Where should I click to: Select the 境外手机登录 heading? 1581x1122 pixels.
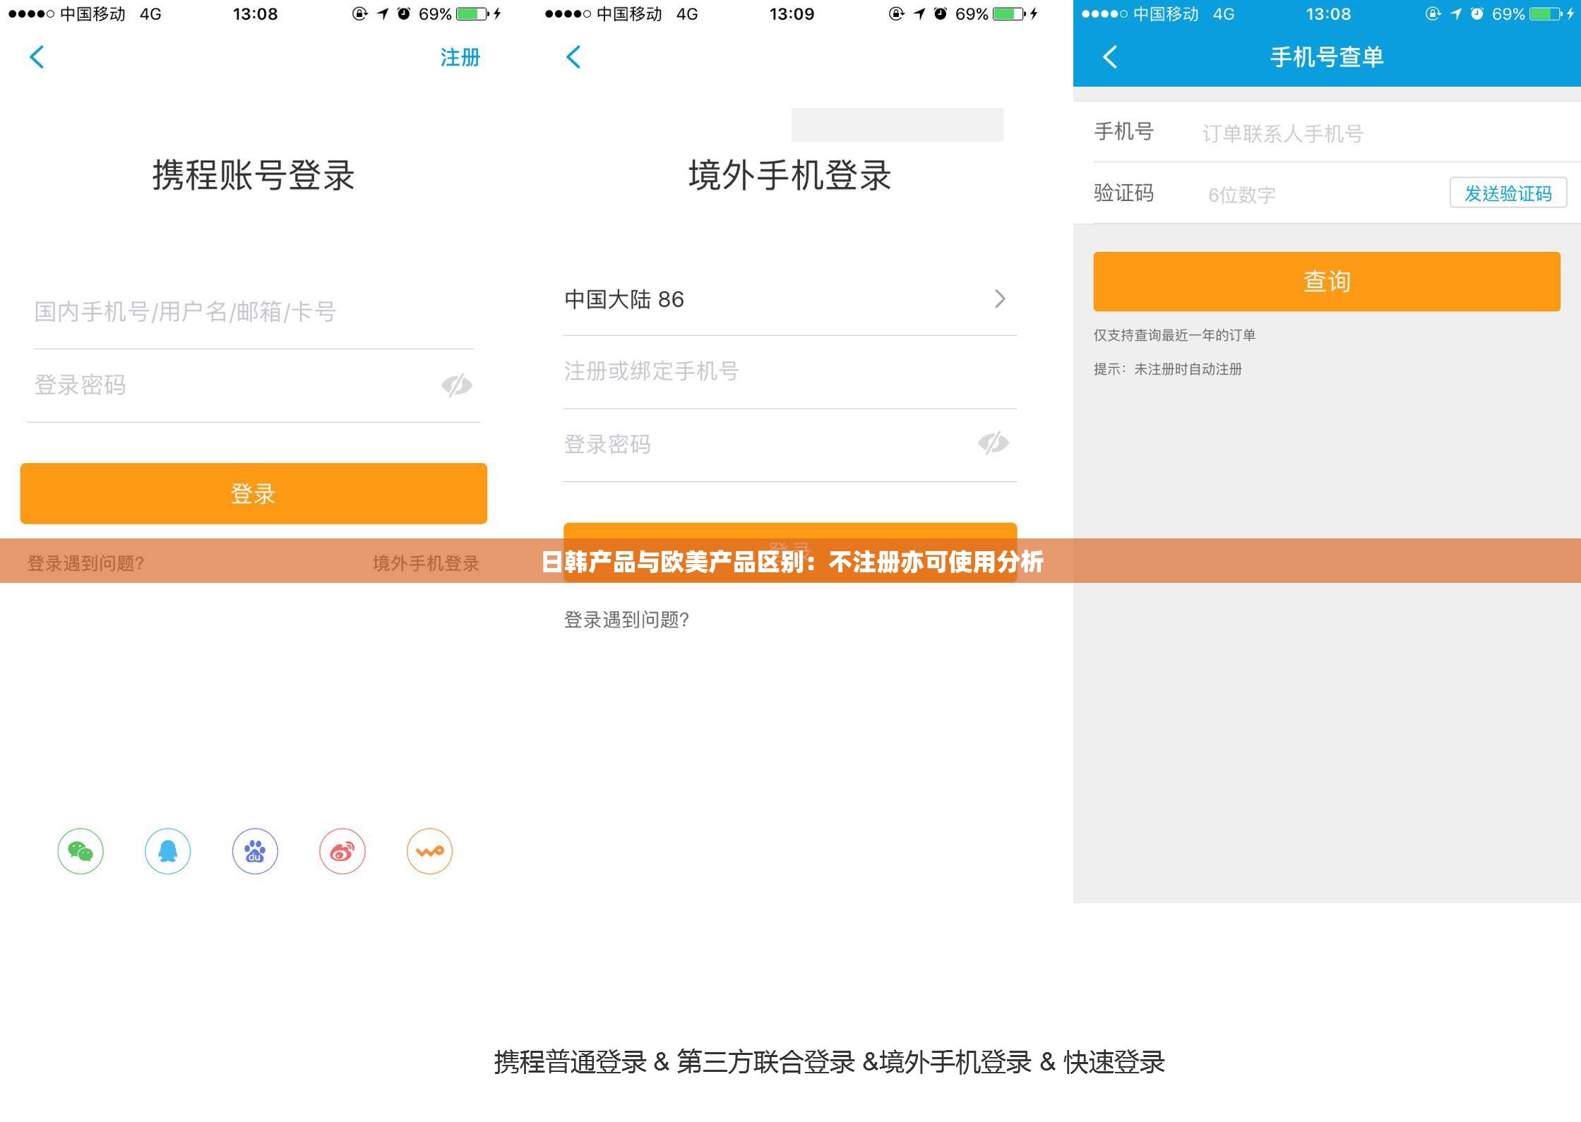pyautogui.click(x=790, y=175)
